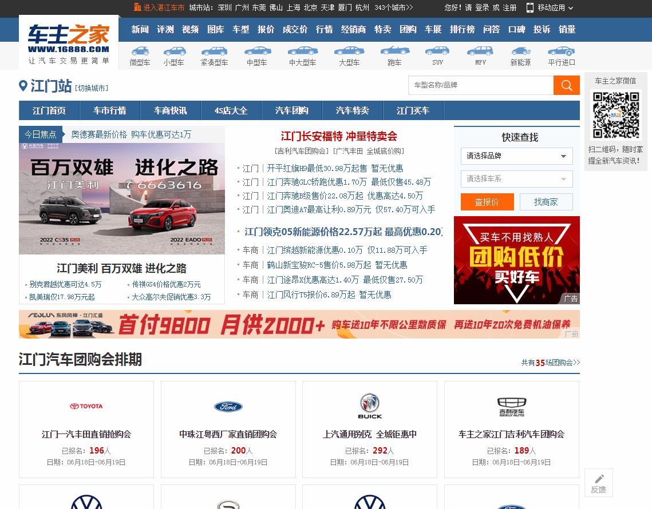652x509 pixels.
Task: Click the orange 查报价 button
Action: click(x=487, y=202)
